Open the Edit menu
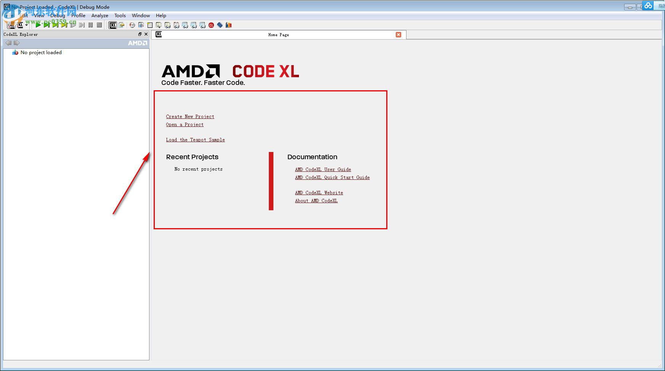This screenshot has width=665, height=371. pyautogui.click(x=24, y=16)
